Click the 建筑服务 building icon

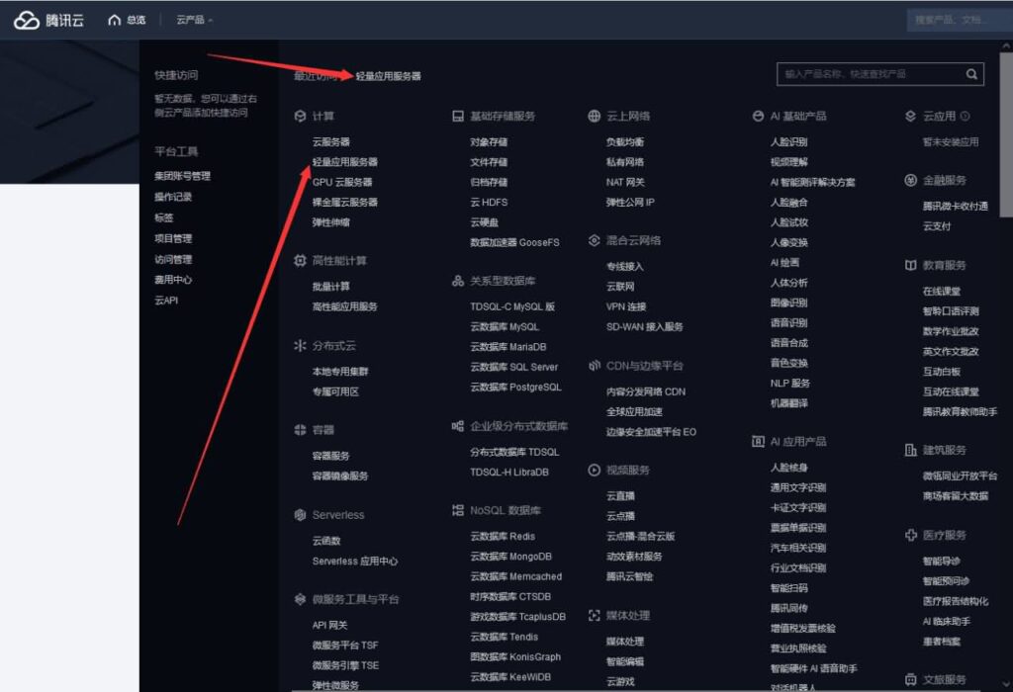click(910, 450)
